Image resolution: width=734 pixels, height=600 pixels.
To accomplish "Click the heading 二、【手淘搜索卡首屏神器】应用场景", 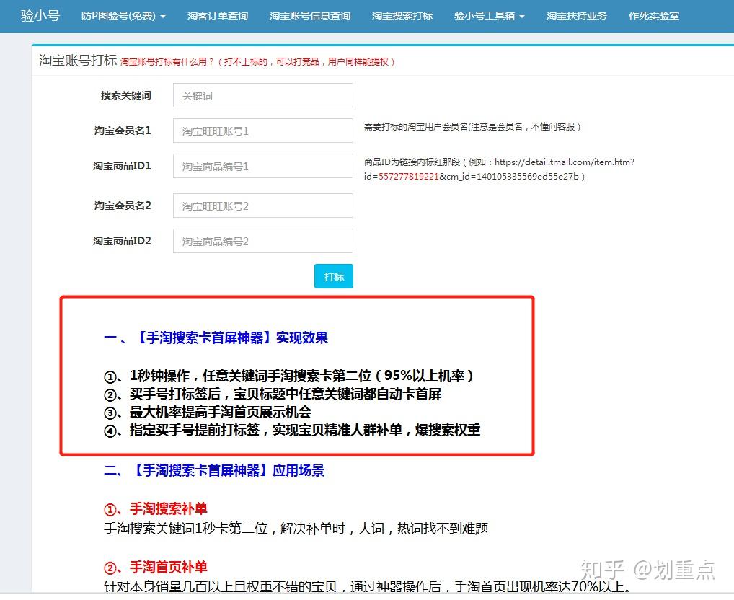I will pos(214,470).
